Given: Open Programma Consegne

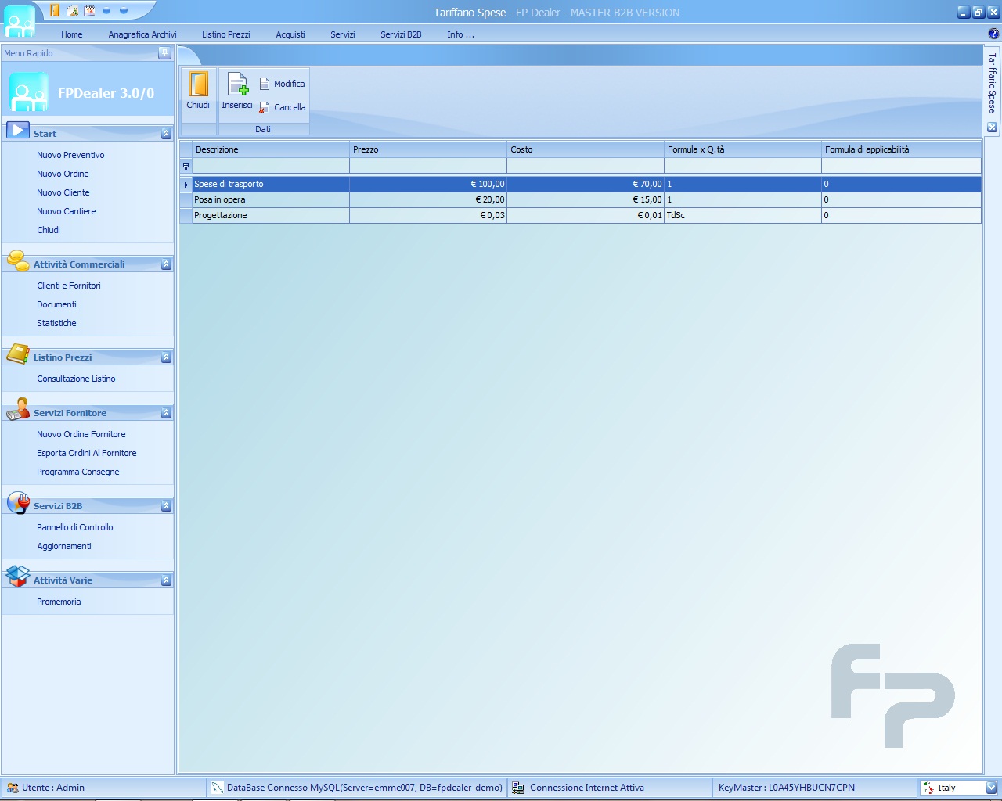Looking at the screenshot, I should click(78, 472).
